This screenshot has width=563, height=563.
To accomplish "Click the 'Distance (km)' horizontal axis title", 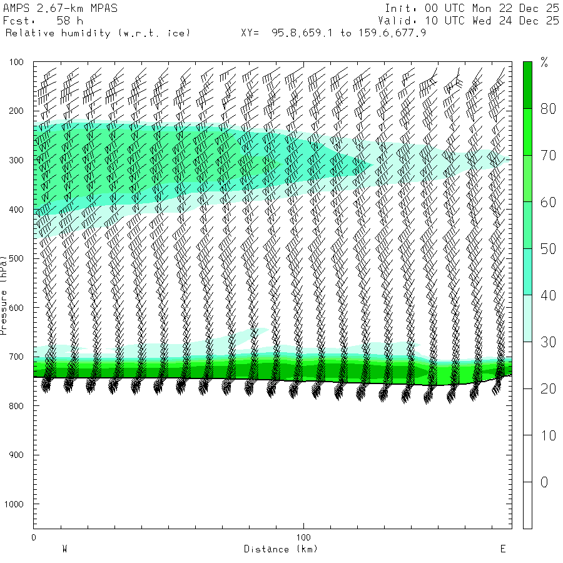I will point(281,549).
